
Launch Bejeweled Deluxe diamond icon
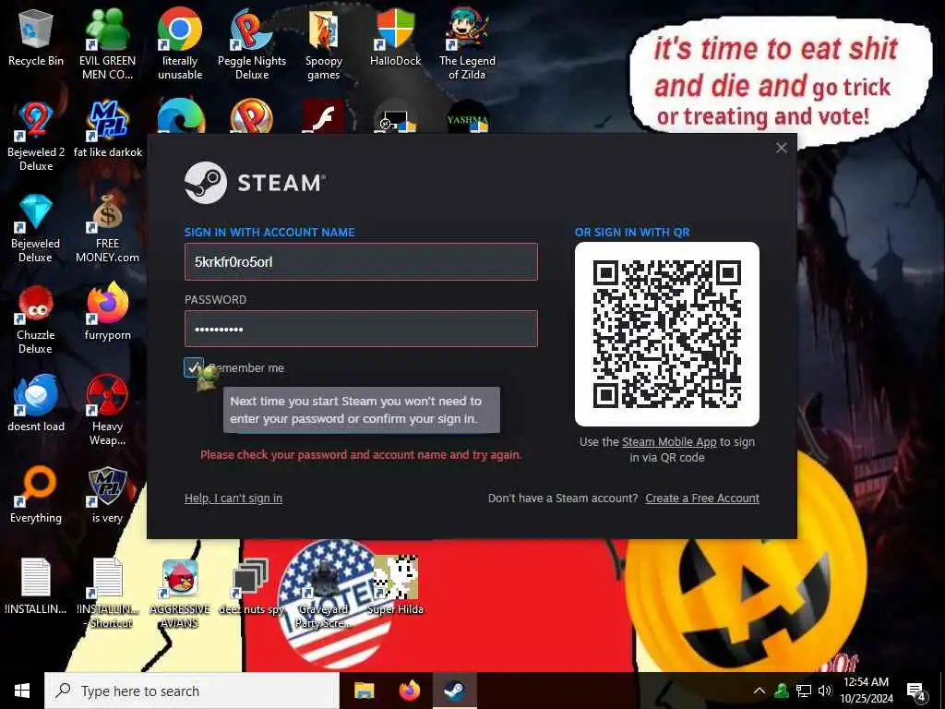[x=36, y=228]
